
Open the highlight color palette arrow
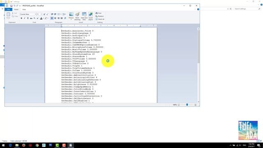click(48, 18)
